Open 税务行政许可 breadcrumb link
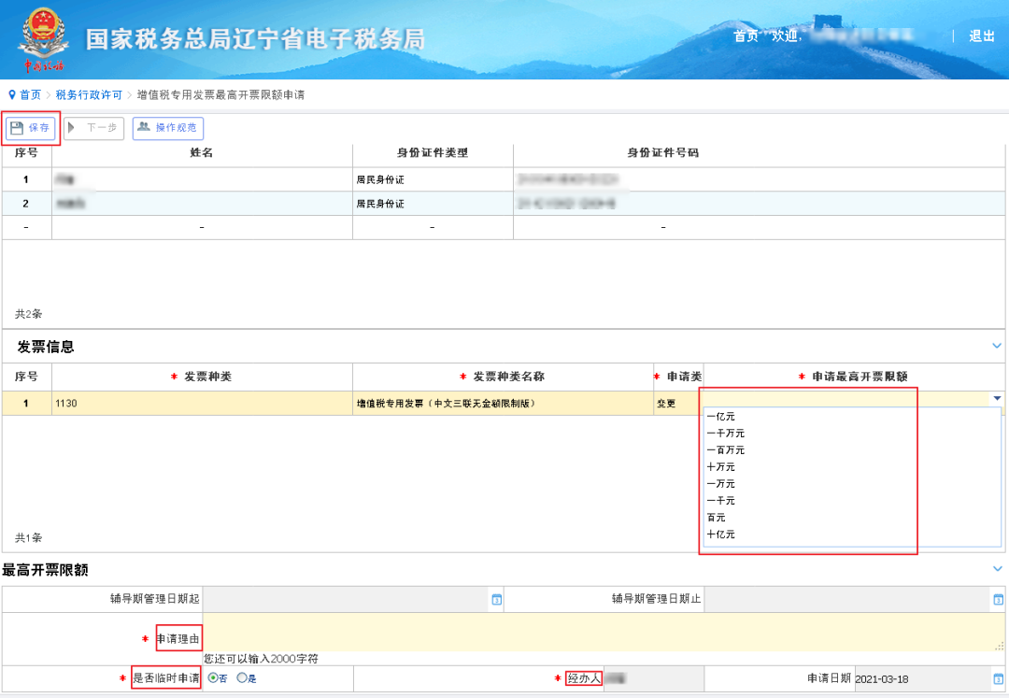This screenshot has height=698, width=1009. [89, 95]
